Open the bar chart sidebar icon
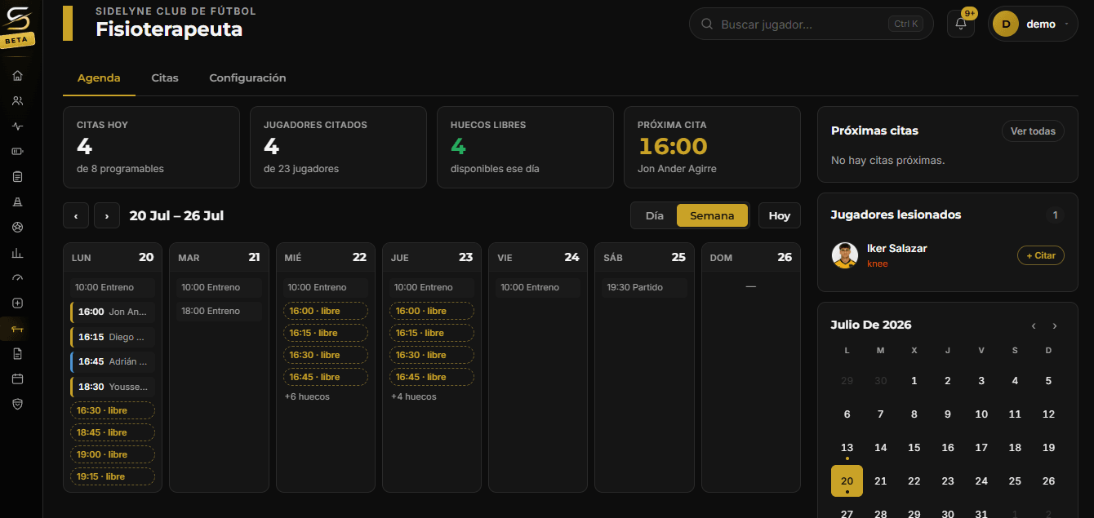Image resolution: width=1094 pixels, height=518 pixels. (17, 253)
